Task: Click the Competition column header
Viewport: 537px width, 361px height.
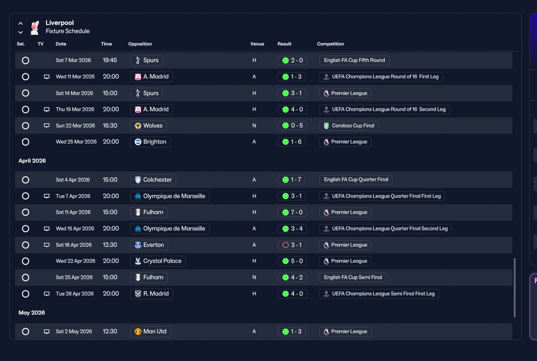Action: tap(331, 44)
